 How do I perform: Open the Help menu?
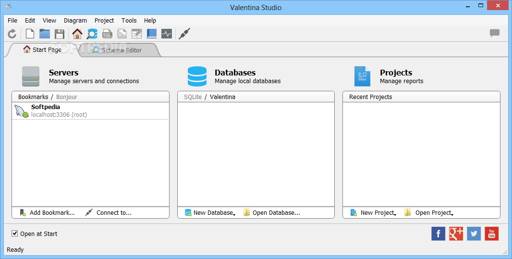[150, 20]
